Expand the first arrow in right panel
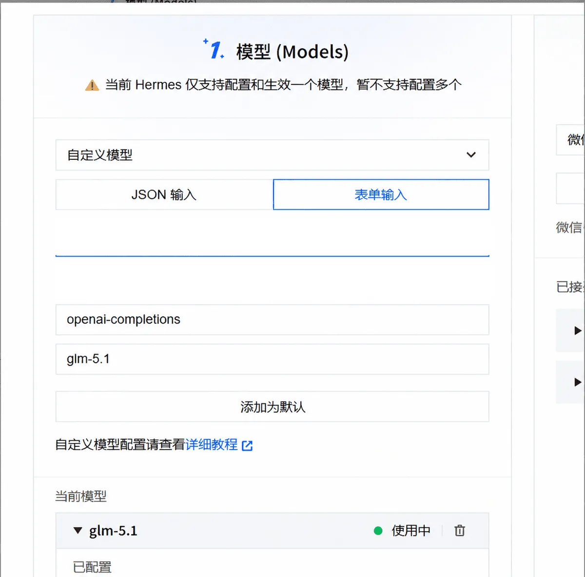Image resolution: width=585 pixels, height=577 pixels. [x=578, y=330]
